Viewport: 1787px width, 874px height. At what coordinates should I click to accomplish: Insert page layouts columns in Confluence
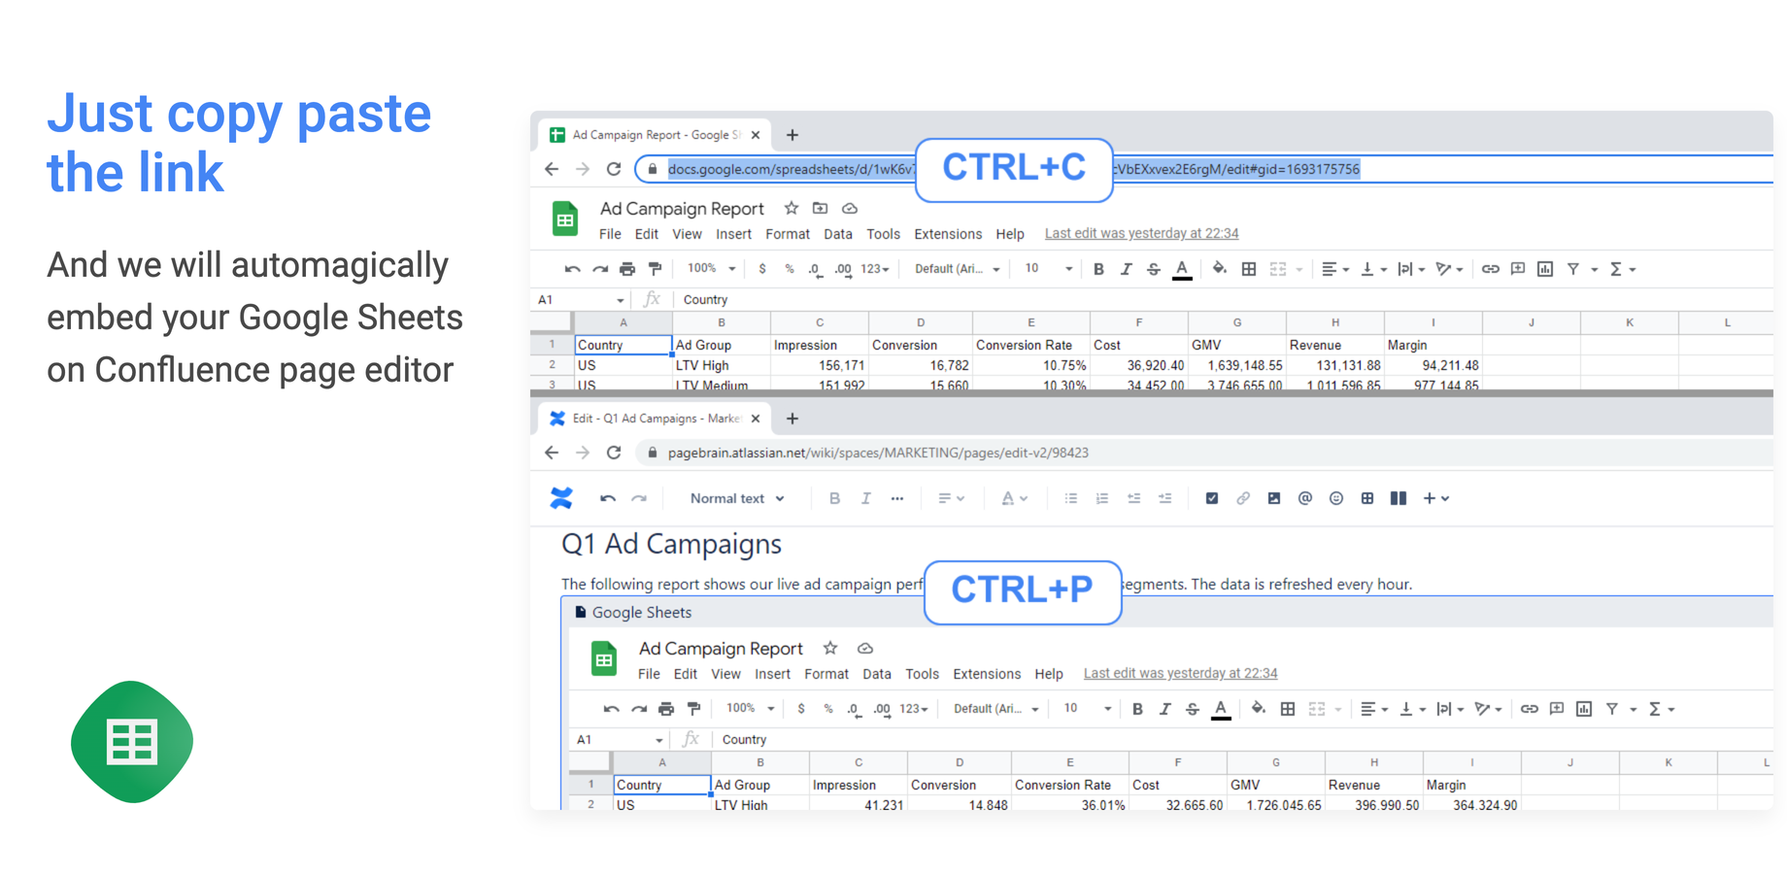(1399, 498)
